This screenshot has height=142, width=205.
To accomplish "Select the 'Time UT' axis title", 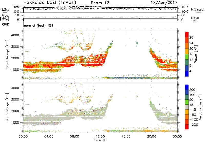I will 100,140.
